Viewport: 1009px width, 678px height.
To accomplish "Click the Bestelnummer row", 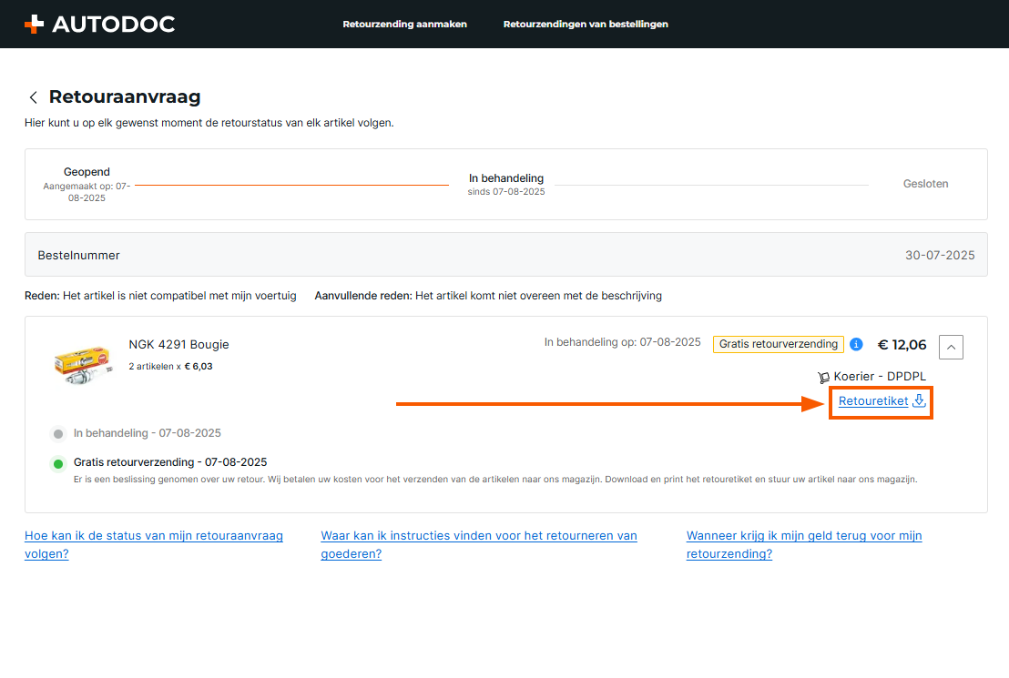I will click(505, 255).
